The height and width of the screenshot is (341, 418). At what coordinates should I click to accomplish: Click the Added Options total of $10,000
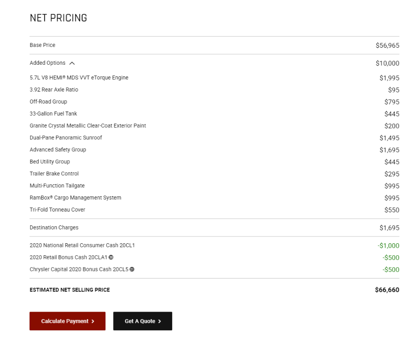(x=387, y=63)
